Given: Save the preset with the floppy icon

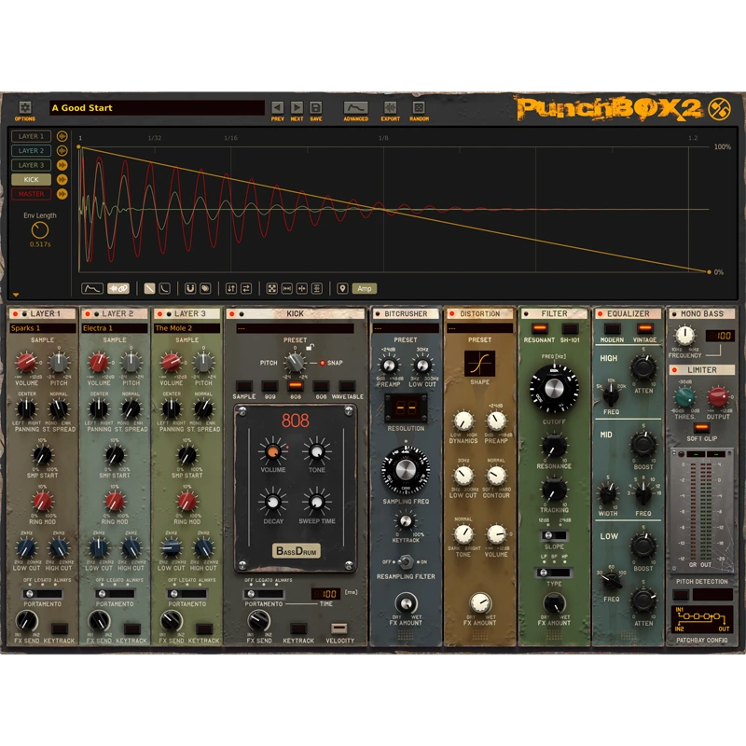Looking at the screenshot, I should 316,107.
